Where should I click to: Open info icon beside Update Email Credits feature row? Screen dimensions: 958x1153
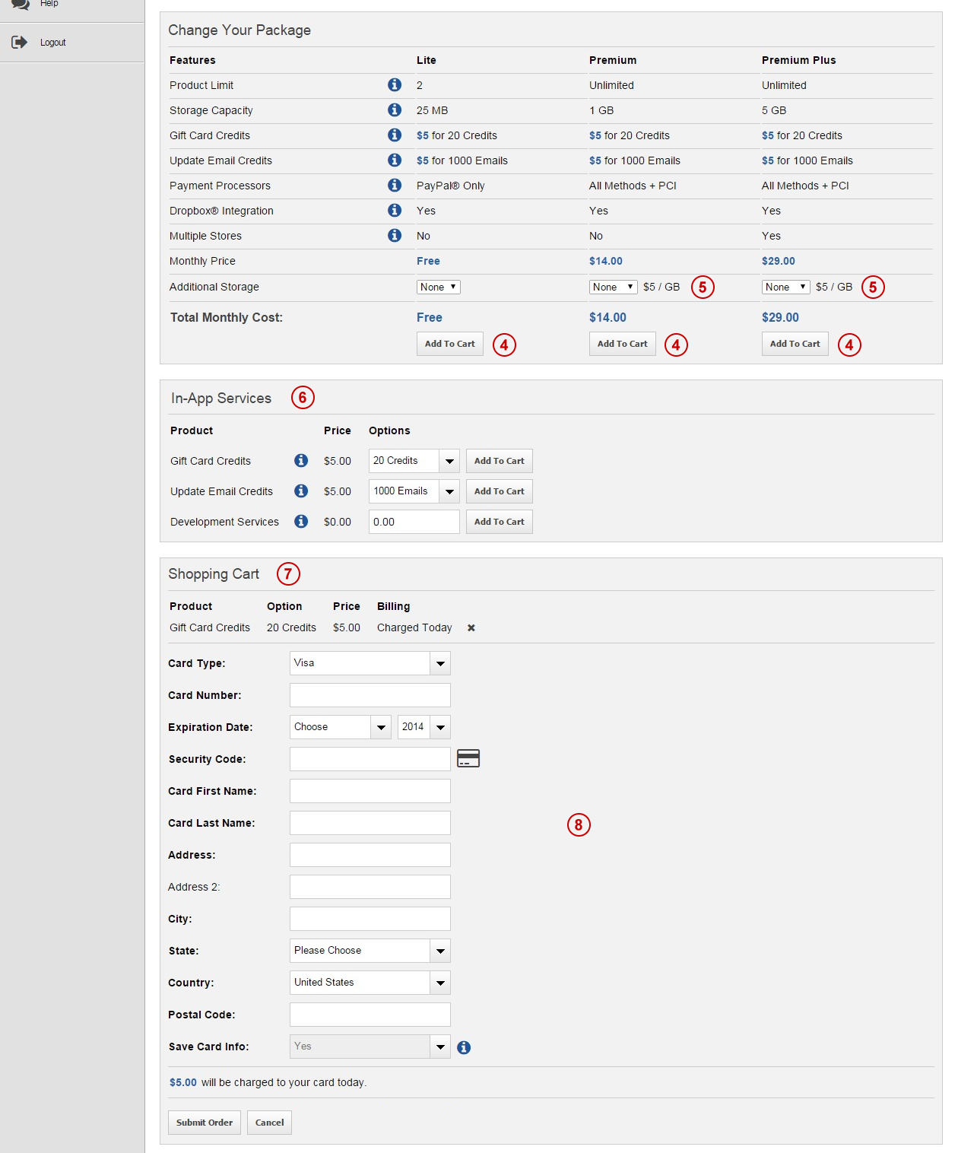pyautogui.click(x=395, y=160)
